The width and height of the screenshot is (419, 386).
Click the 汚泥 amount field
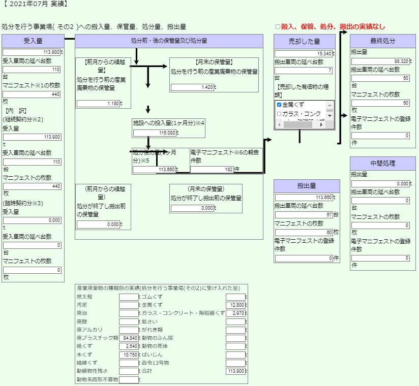pyautogui.click(x=129, y=305)
